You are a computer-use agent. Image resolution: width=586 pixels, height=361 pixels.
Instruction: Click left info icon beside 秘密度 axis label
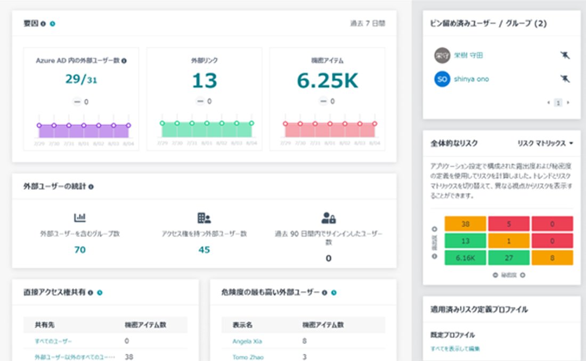click(x=495, y=275)
